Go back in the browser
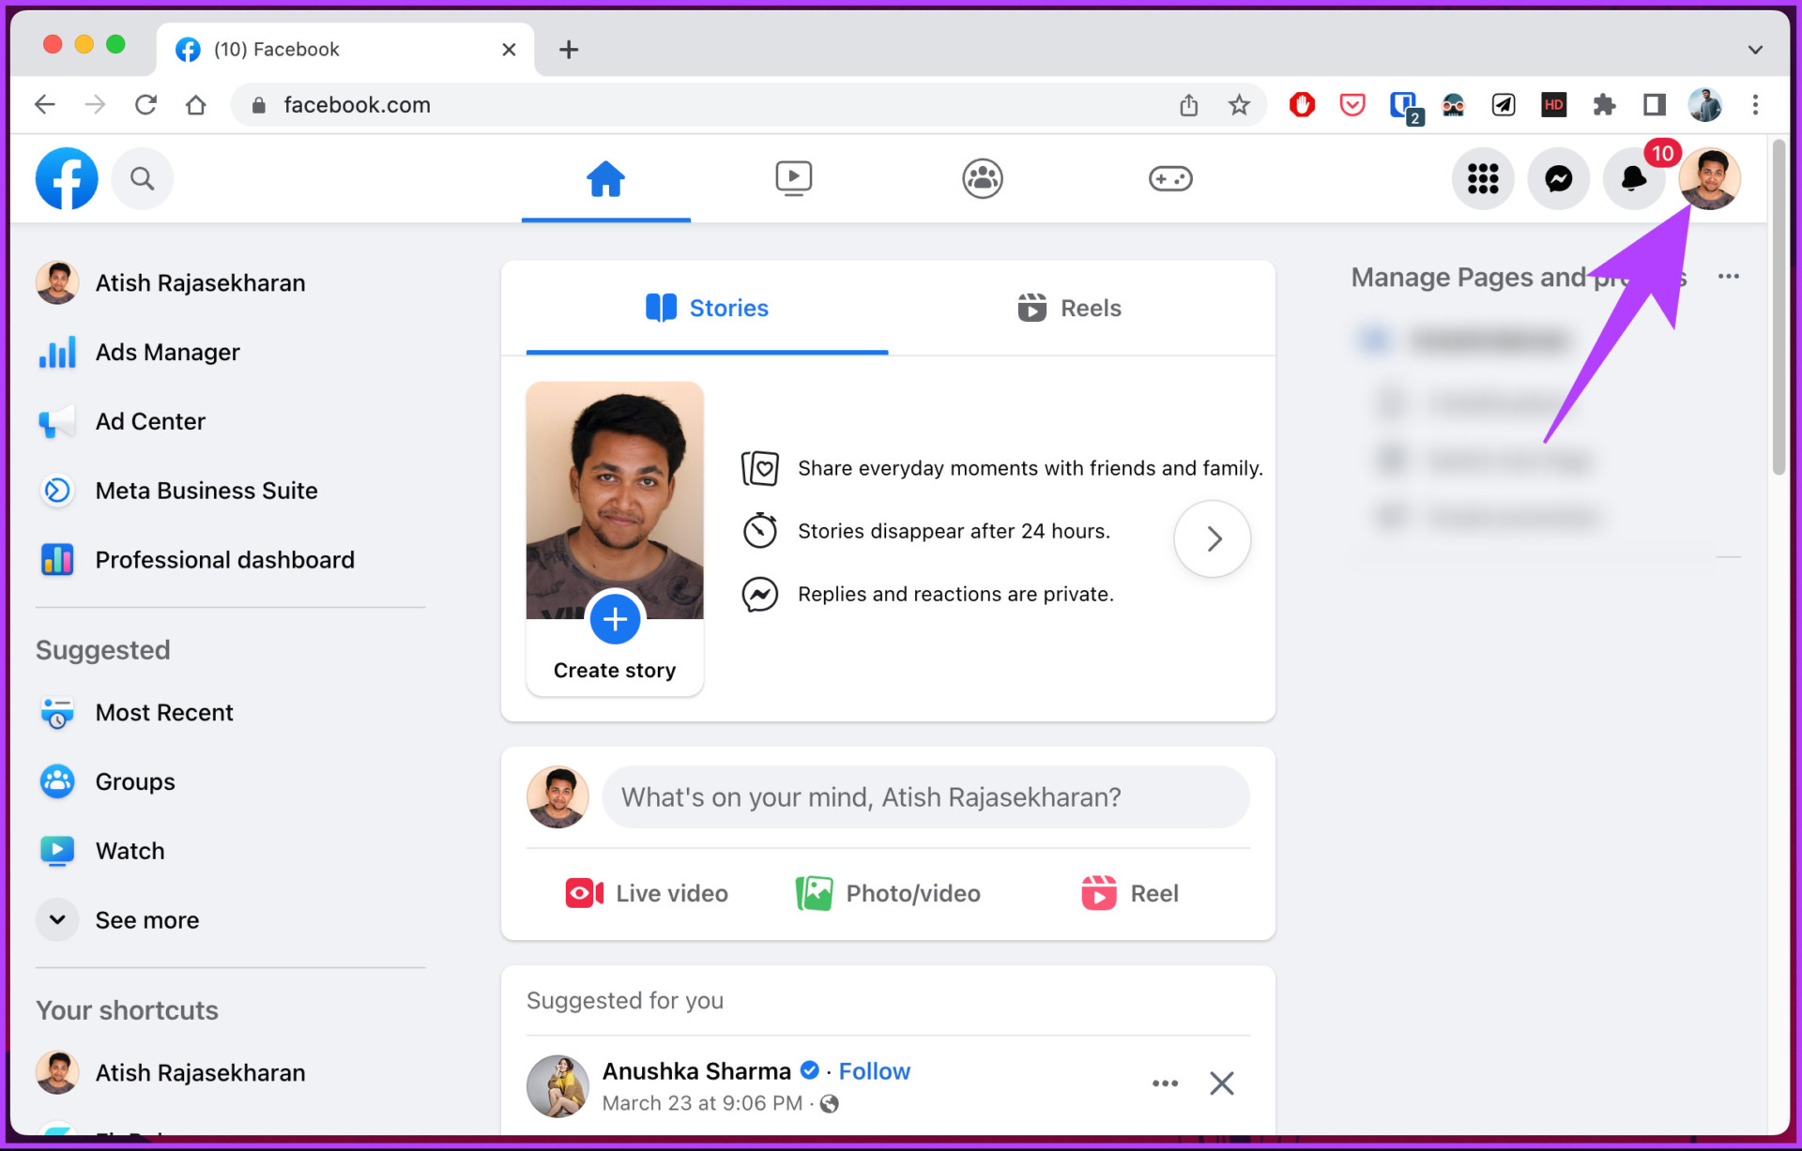The image size is (1802, 1151). point(45,104)
